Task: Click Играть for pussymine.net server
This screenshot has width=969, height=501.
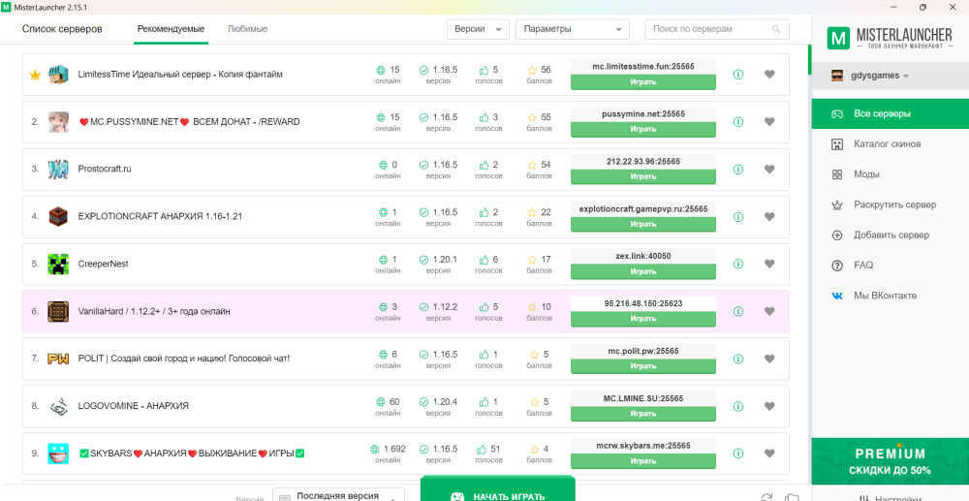Action: click(643, 130)
